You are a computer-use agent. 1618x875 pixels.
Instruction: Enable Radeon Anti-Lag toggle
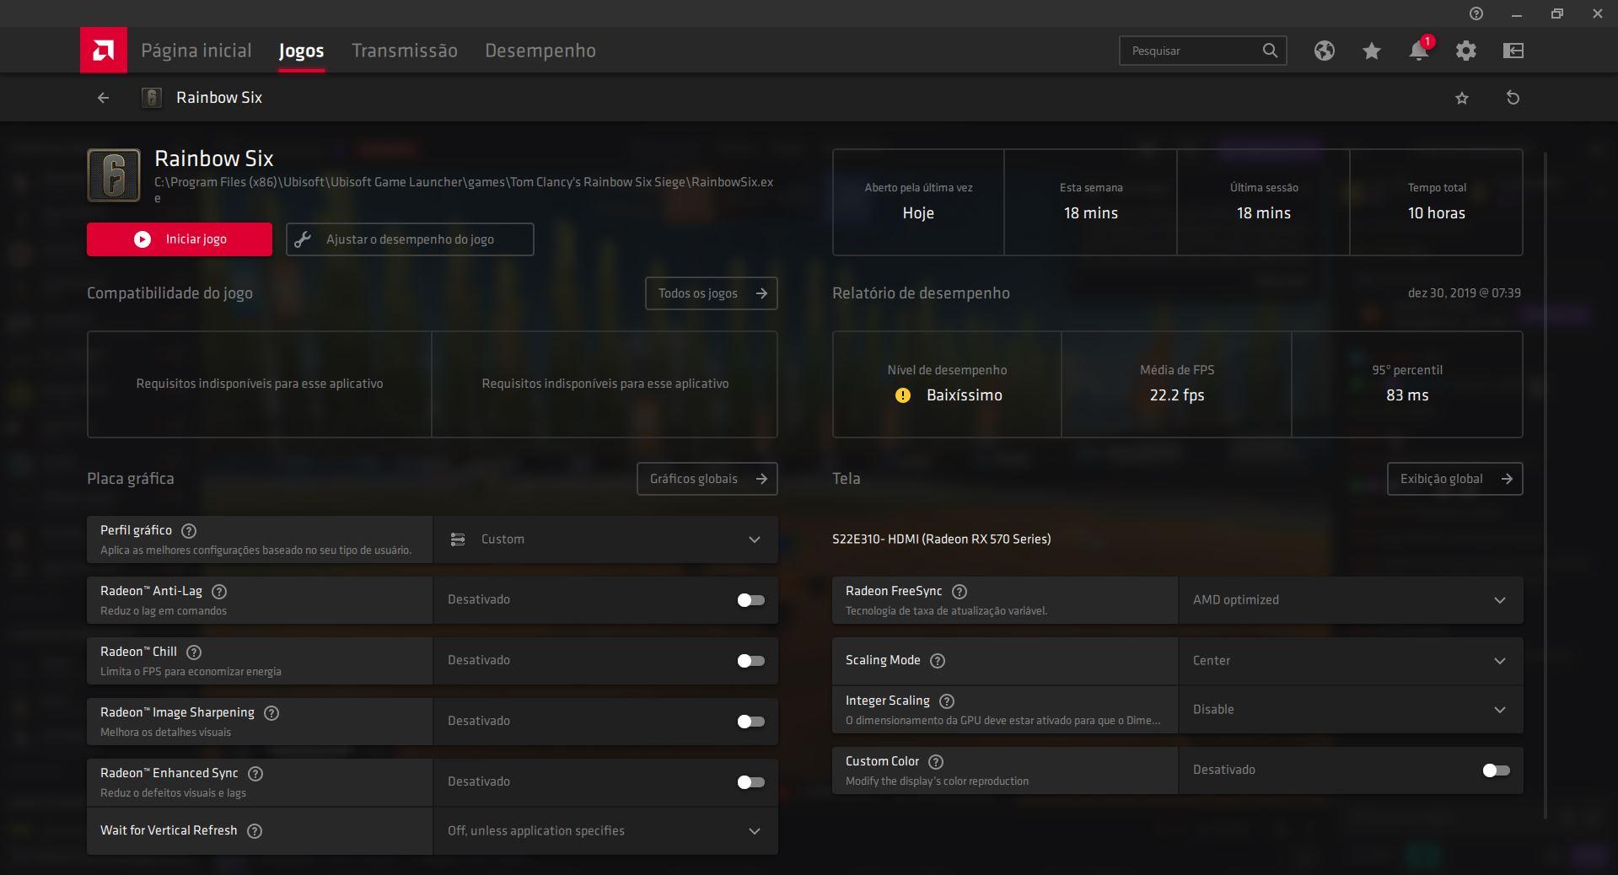[750, 600]
